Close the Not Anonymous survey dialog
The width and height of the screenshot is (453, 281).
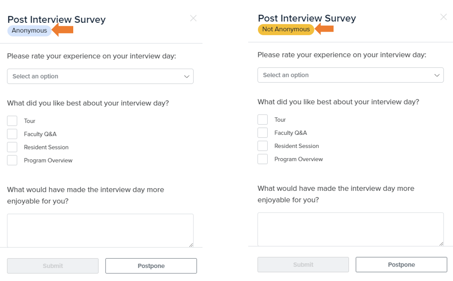(x=443, y=17)
